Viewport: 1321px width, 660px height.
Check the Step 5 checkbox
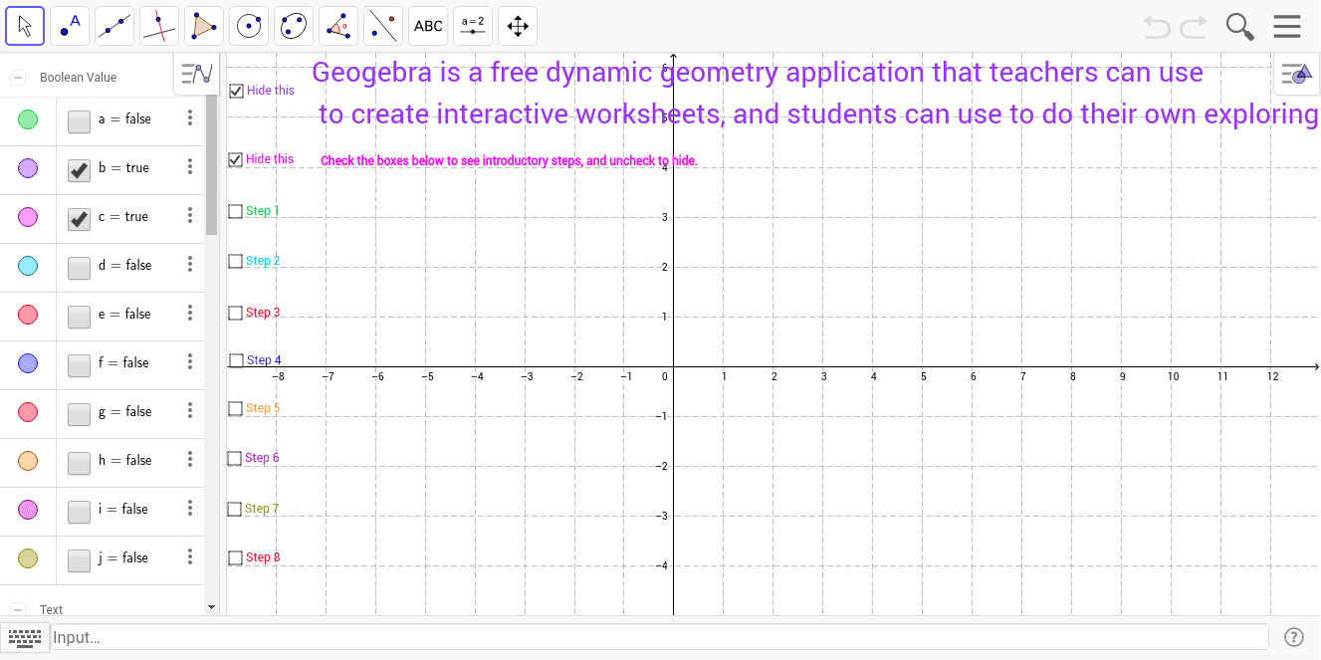click(236, 408)
